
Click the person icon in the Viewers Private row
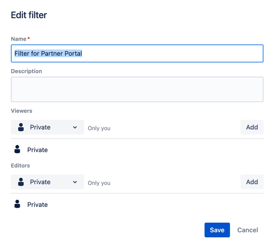pyautogui.click(x=17, y=149)
